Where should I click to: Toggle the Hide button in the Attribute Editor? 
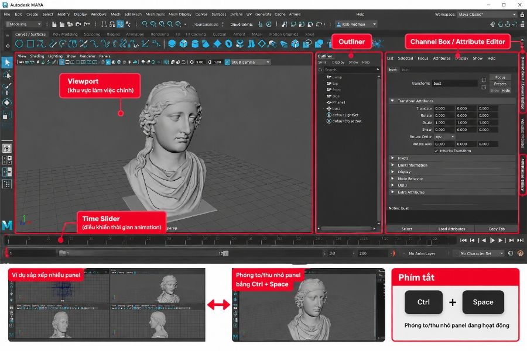506,90
